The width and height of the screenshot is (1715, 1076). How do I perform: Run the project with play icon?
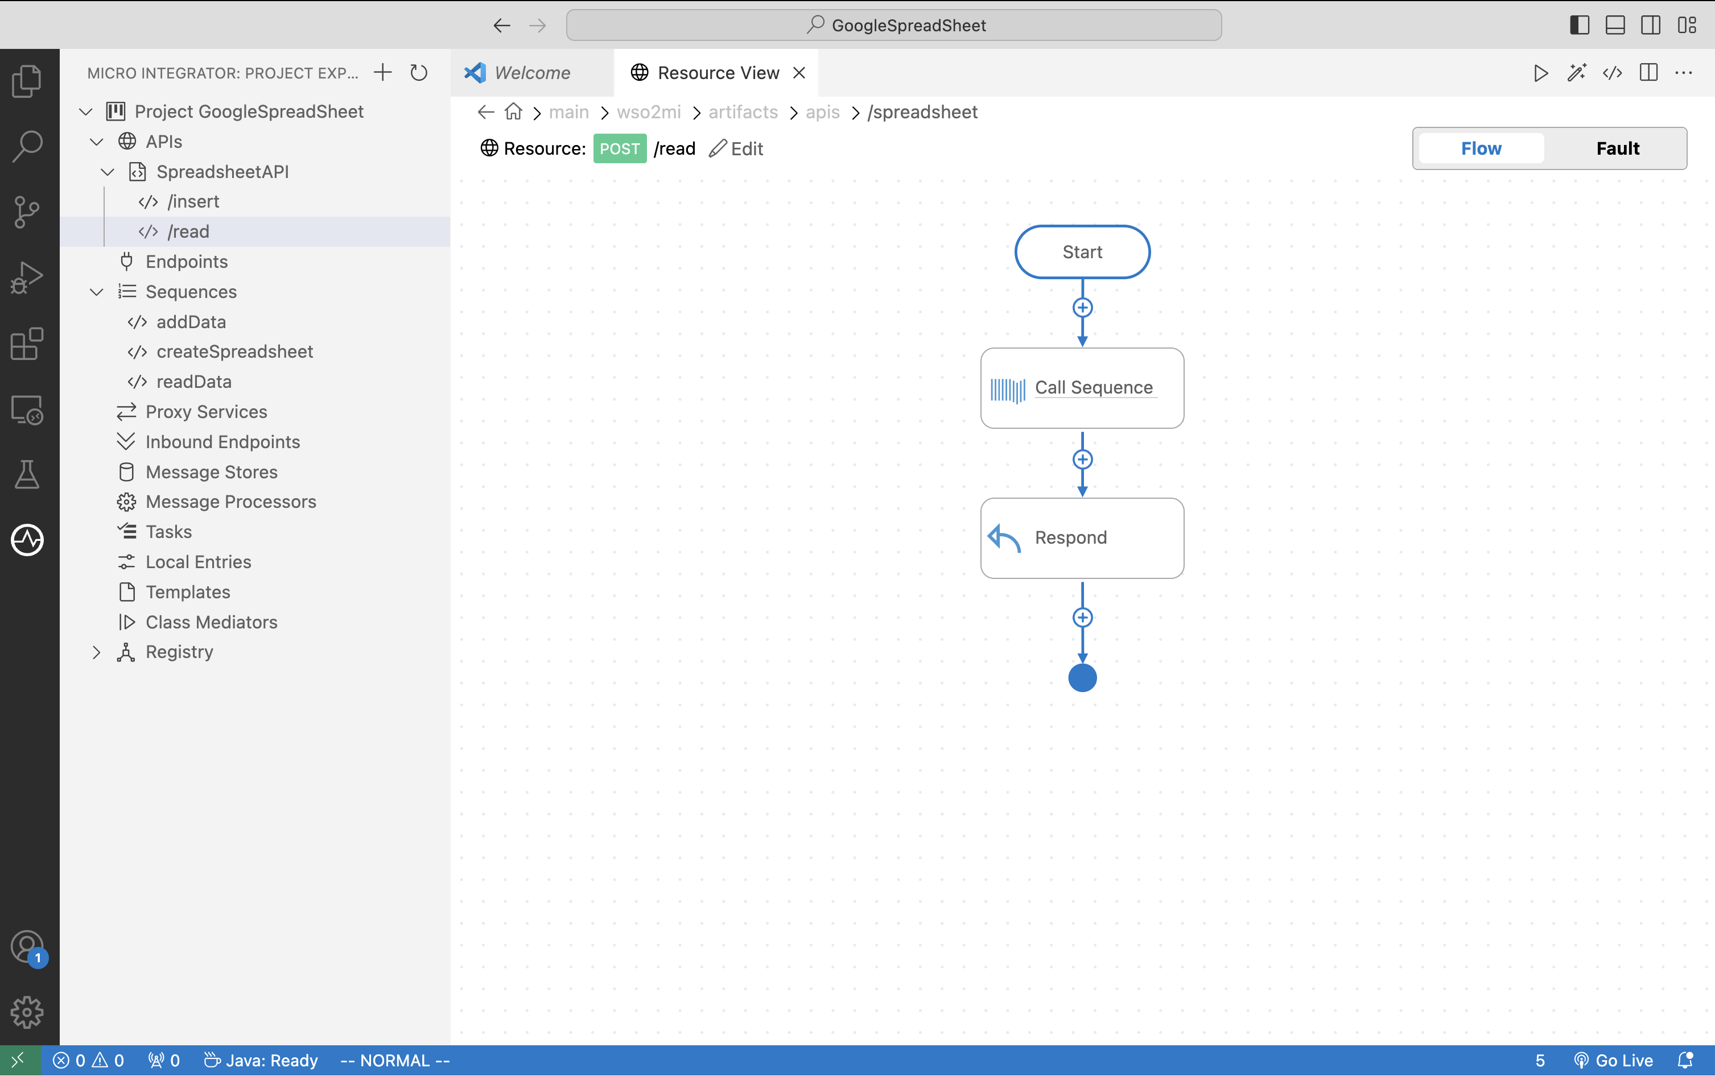click(x=1540, y=73)
